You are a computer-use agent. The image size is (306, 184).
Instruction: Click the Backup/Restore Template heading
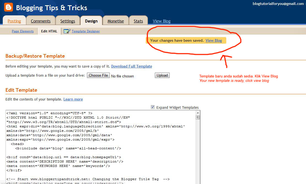[35, 56]
